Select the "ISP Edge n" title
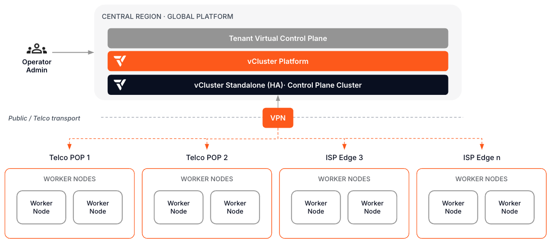Screen dimensions: 549x241 pyautogui.click(x=481, y=158)
